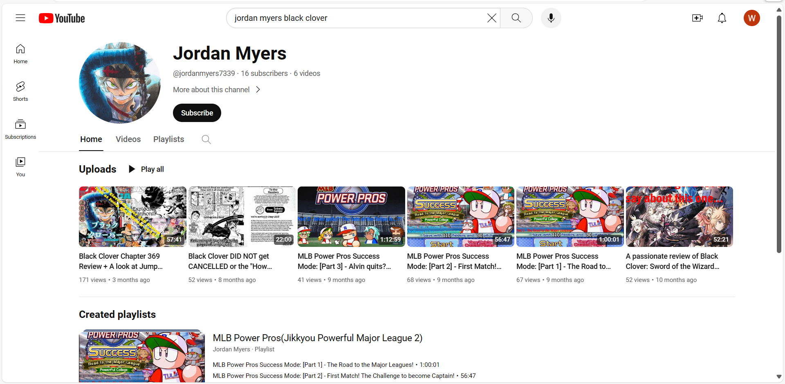785x384 pixels.
Task: Switch to the Videos tab
Action: coord(128,139)
